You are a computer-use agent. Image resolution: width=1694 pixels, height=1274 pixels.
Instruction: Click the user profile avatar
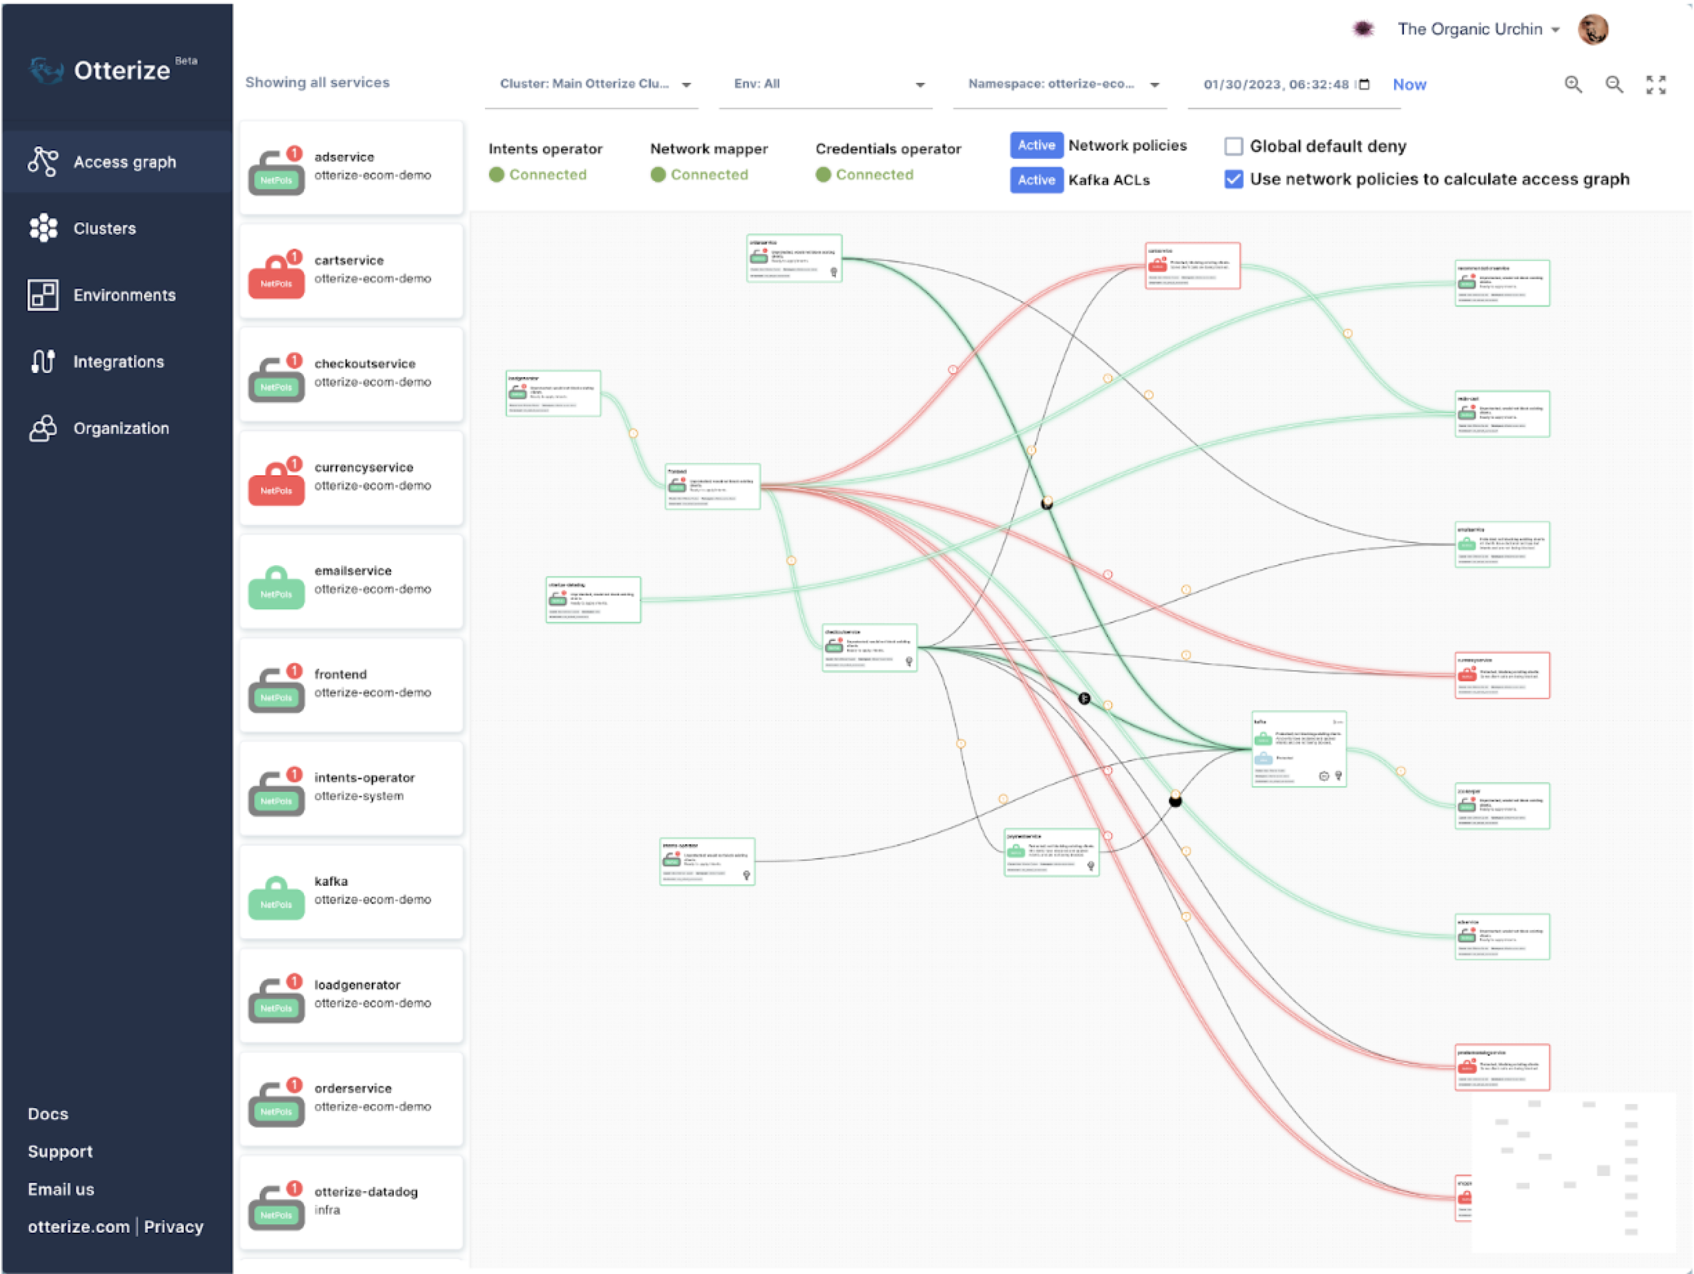1593,30
